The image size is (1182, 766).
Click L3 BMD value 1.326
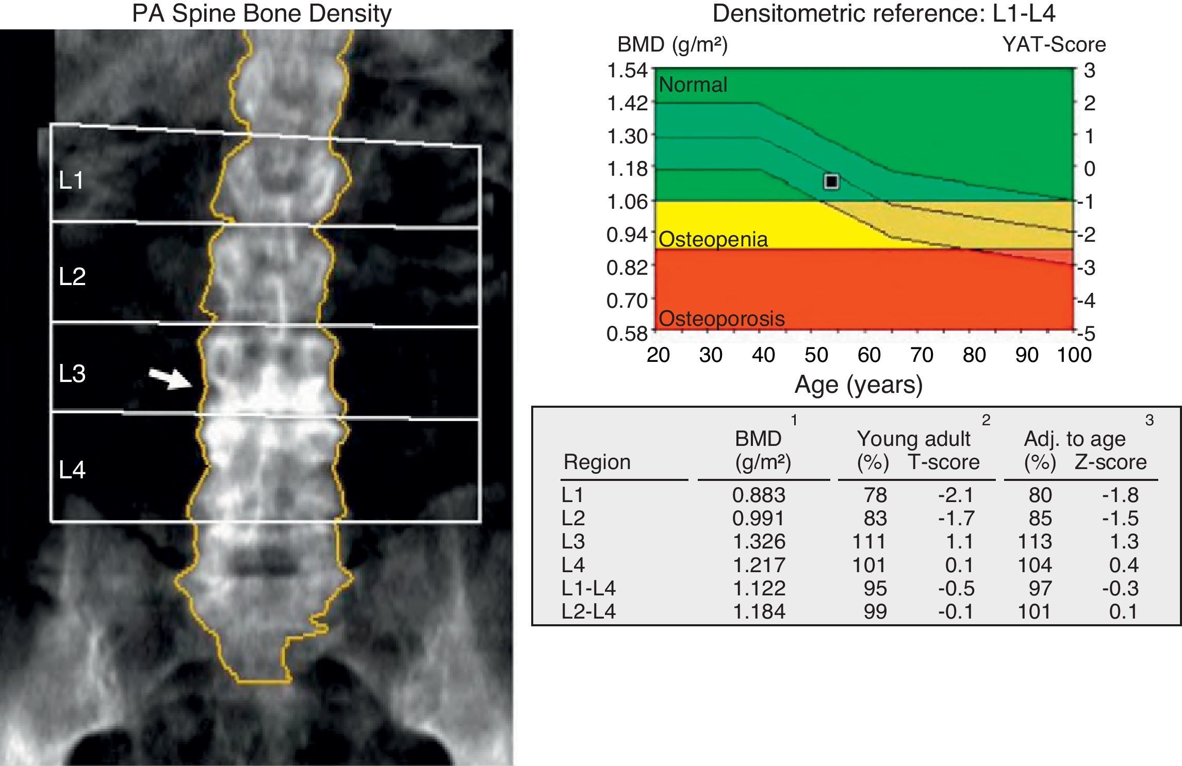tap(759, 542)
